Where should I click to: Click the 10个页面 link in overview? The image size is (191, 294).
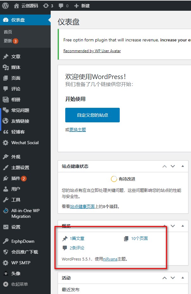click(140, 238)
